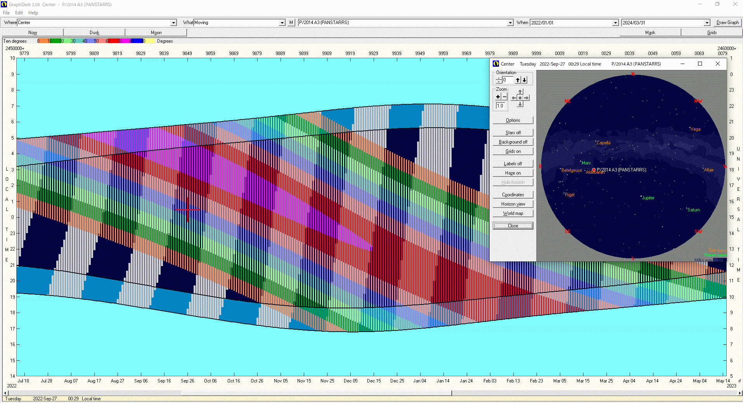Select the Dusk button
The image size is (743, 403).
(x=94, y=33)
